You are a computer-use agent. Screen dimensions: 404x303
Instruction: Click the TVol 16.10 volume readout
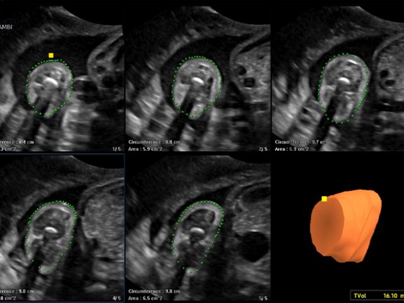pyautogui.click(x=376, y=294)
